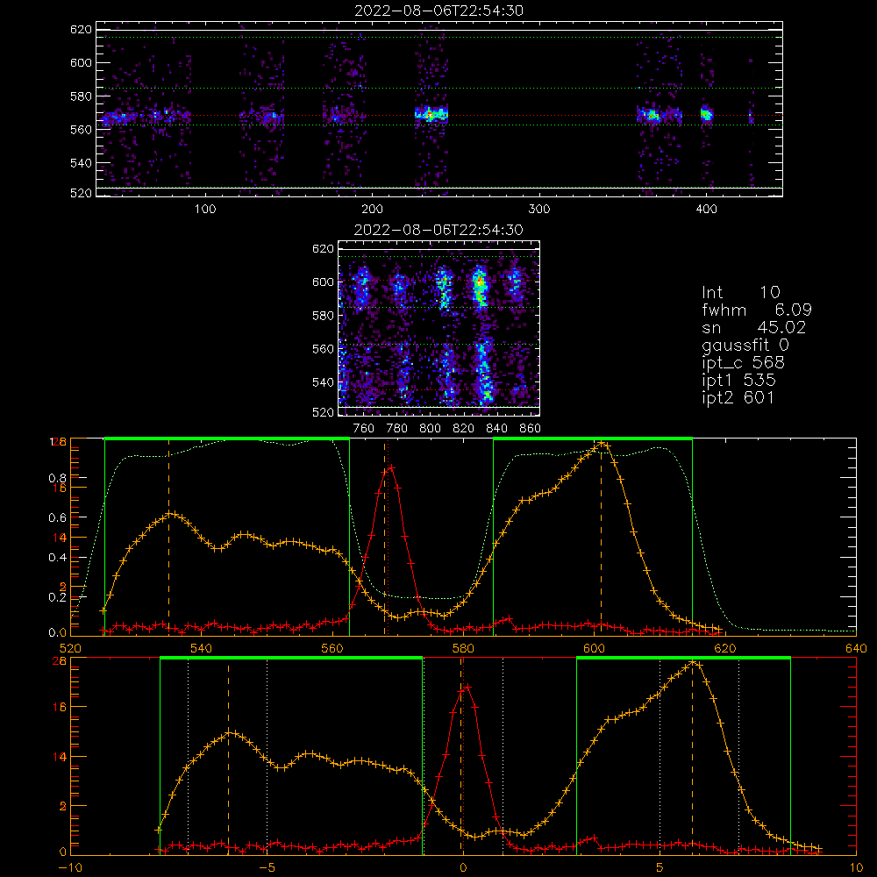Viewport: 877px width, 877px height.
Task: Select the 'gaussfit 0' readout line
Action: tap(745, 345)
